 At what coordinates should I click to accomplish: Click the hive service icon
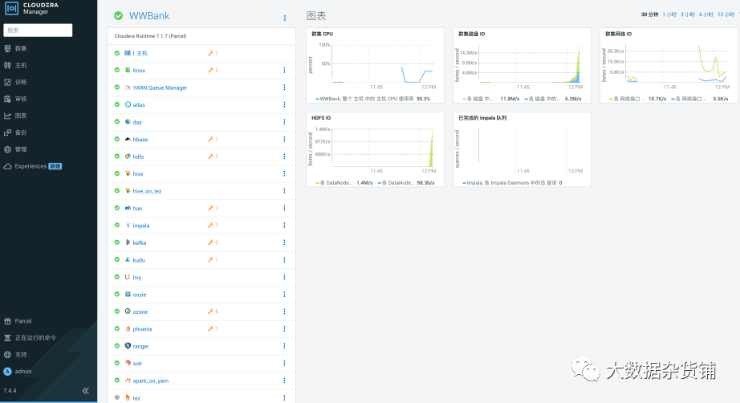click(128, 173)
